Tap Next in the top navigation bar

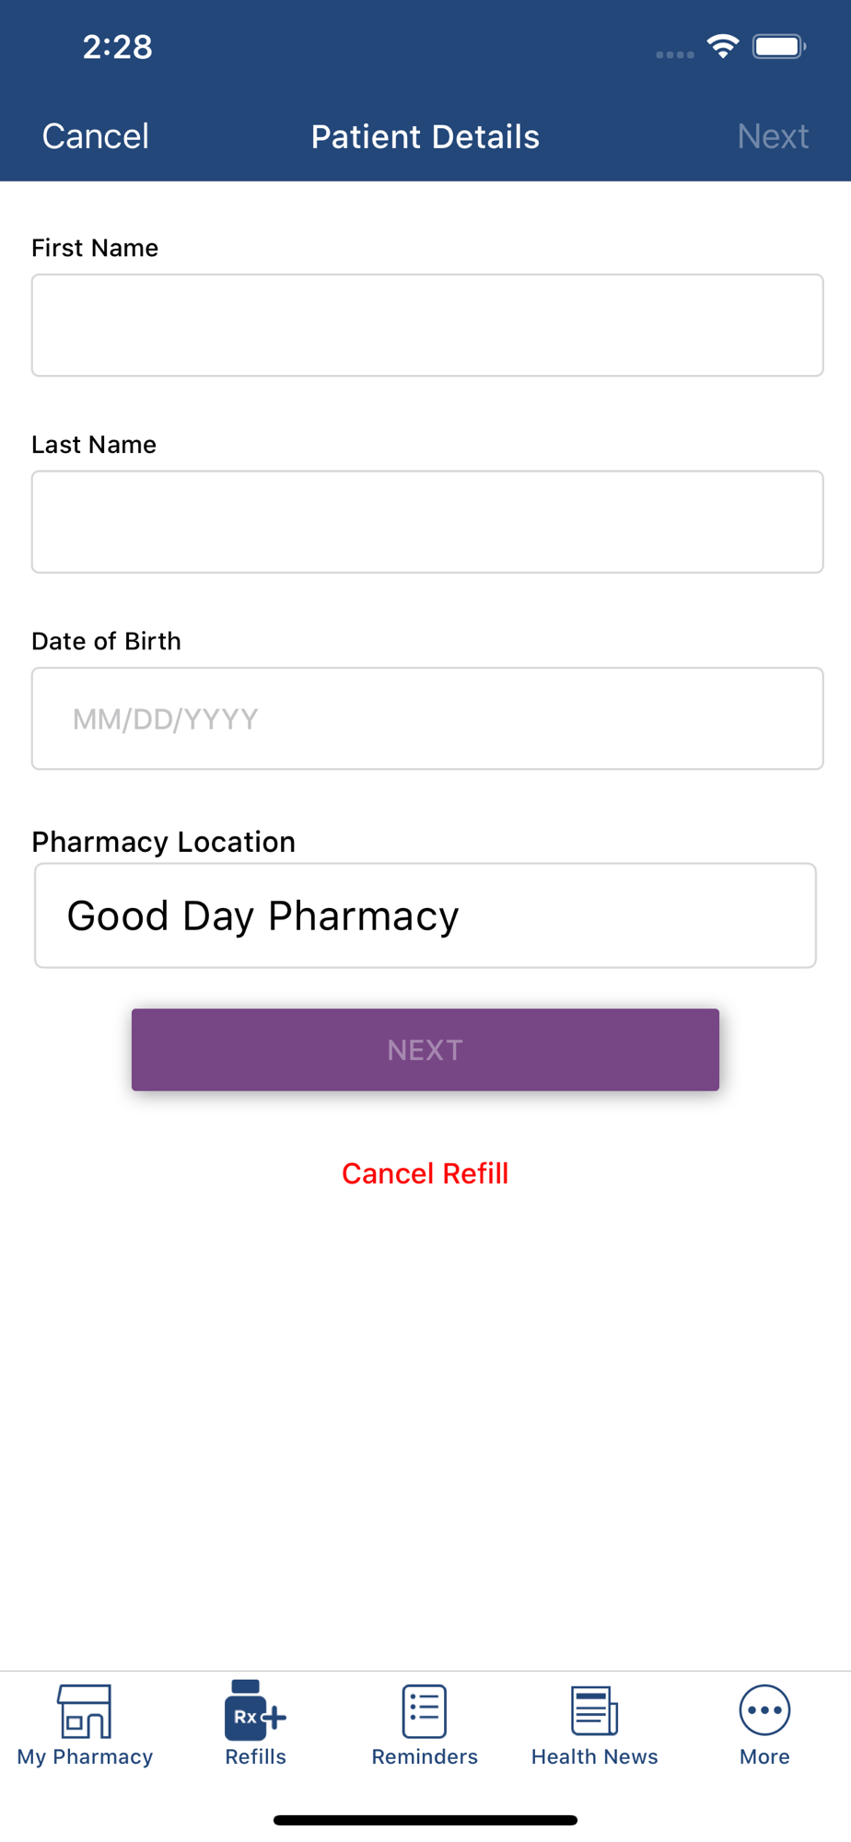[x=773, y=136]
